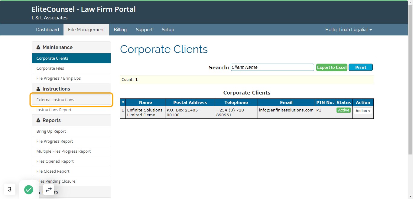This screenshot has height=199, width=413.
Task: Click the PIN No. column header
Action: [x=325, y=102]
